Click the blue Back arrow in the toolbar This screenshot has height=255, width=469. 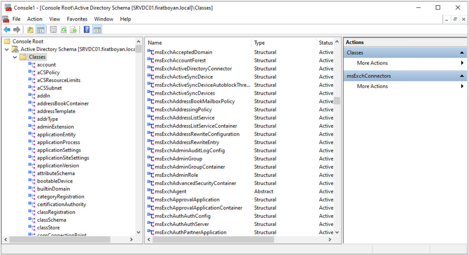(x=7, y=30)
